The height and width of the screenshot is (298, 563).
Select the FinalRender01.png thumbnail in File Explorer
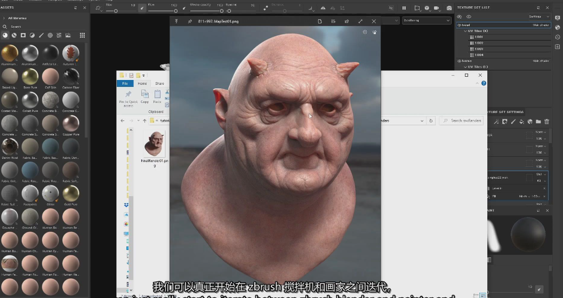coord(154,144)
